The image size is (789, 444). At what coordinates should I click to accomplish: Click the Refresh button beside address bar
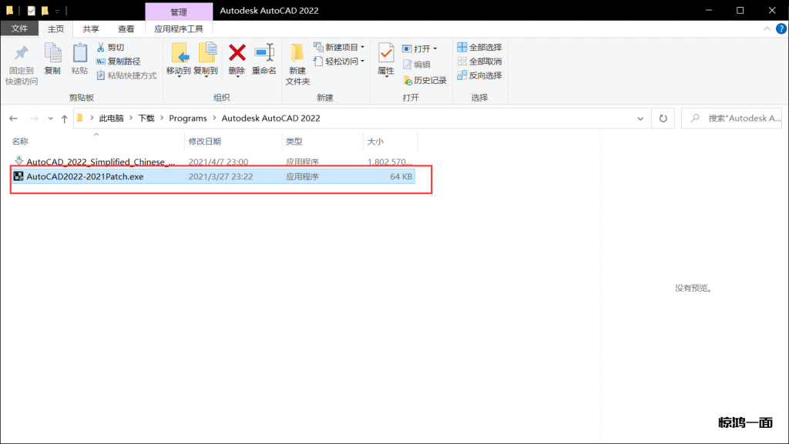pyautogui.click(x=663, y=119)
